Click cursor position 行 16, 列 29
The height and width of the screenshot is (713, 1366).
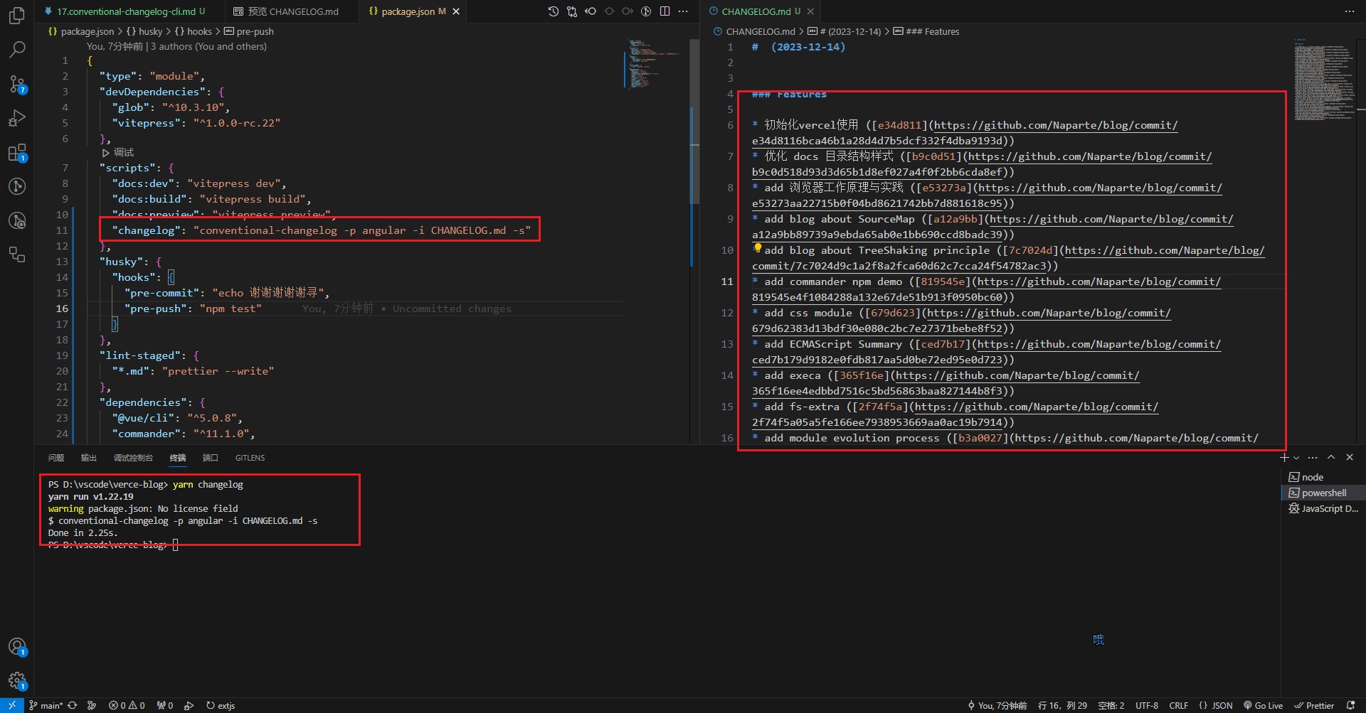click(x=1062, y=705)
